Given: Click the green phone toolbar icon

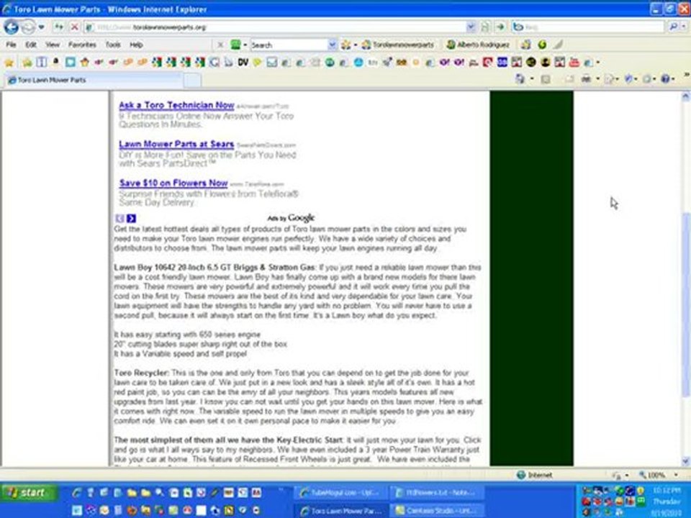Looking at the screenshot, I should 236,45.
